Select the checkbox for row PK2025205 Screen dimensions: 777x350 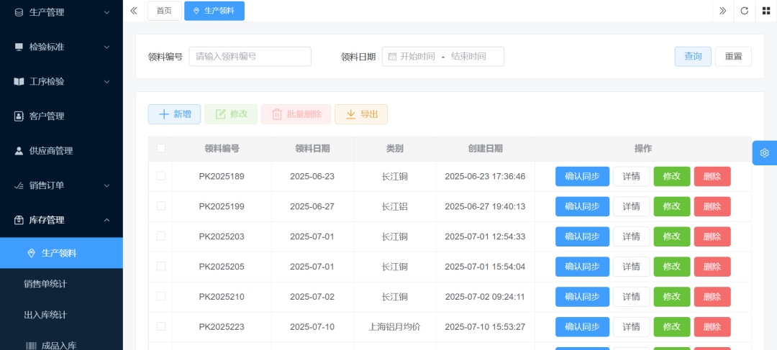click(x=160, y=267)
